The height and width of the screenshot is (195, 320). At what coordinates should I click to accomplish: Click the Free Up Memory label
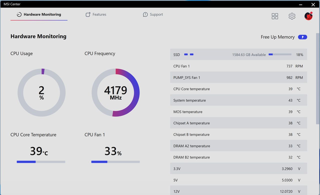(x=277, y=37)
